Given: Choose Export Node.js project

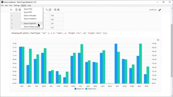Looking at the screenshot, I should point(32,27).
